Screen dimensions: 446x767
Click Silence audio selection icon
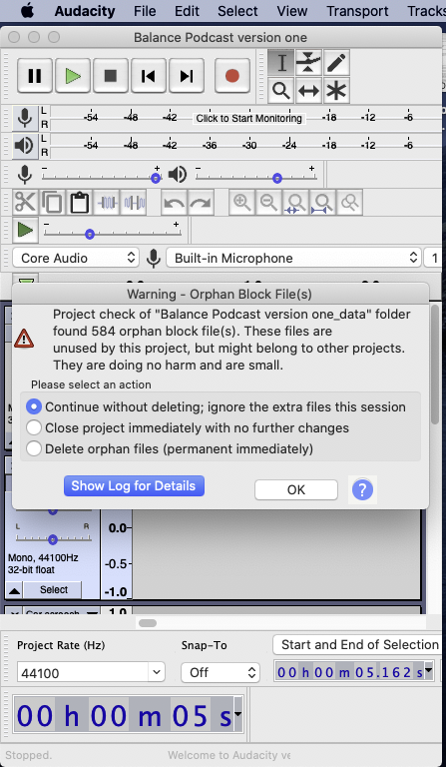(x=135, y=202)
